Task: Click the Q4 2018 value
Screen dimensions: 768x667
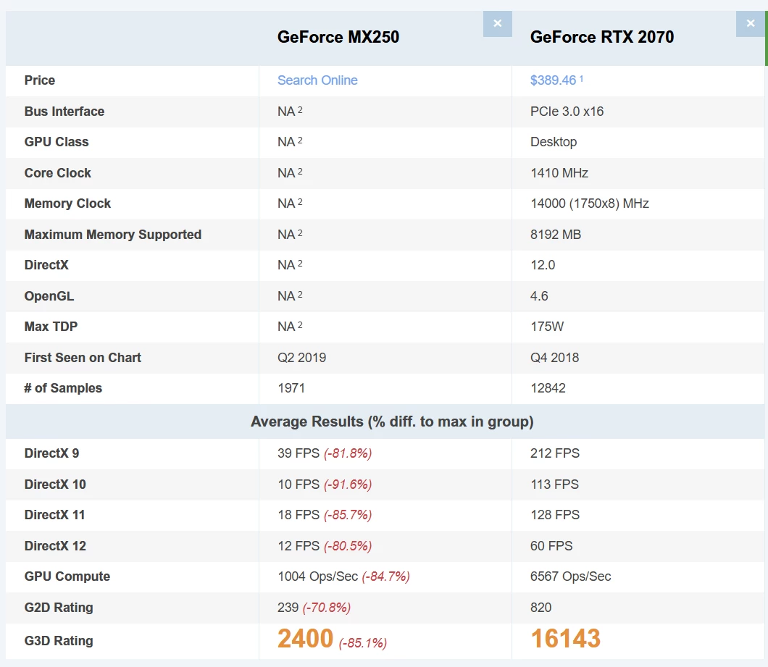Action: tap(554, 358)
